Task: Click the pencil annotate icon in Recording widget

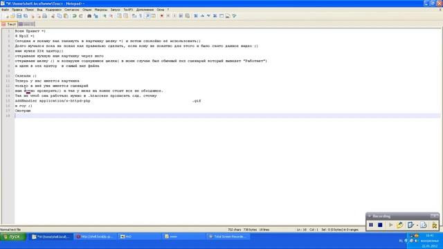Action: point(400,225)
